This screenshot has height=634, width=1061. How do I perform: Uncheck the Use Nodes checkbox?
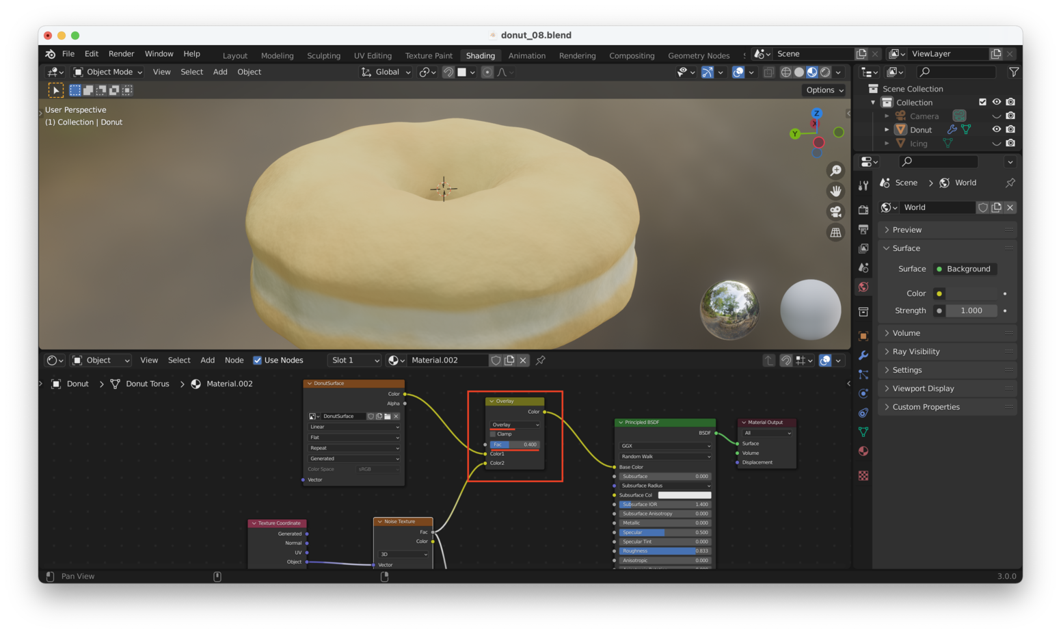point(258,360)
